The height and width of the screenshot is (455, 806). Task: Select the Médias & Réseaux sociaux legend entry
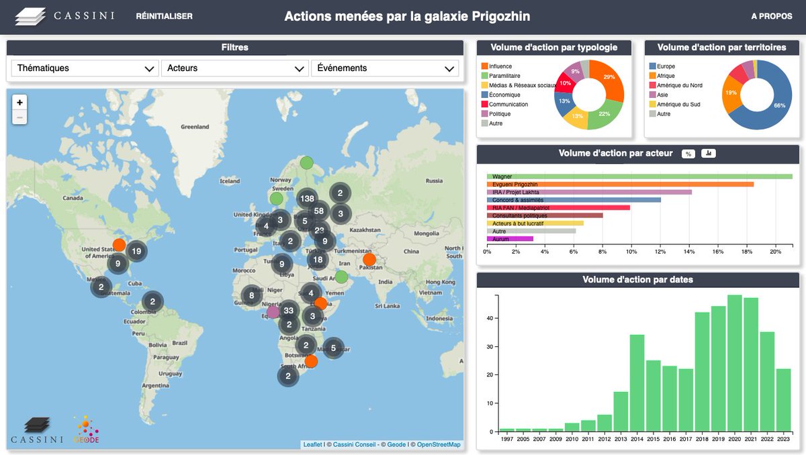(x=519, y=85)
